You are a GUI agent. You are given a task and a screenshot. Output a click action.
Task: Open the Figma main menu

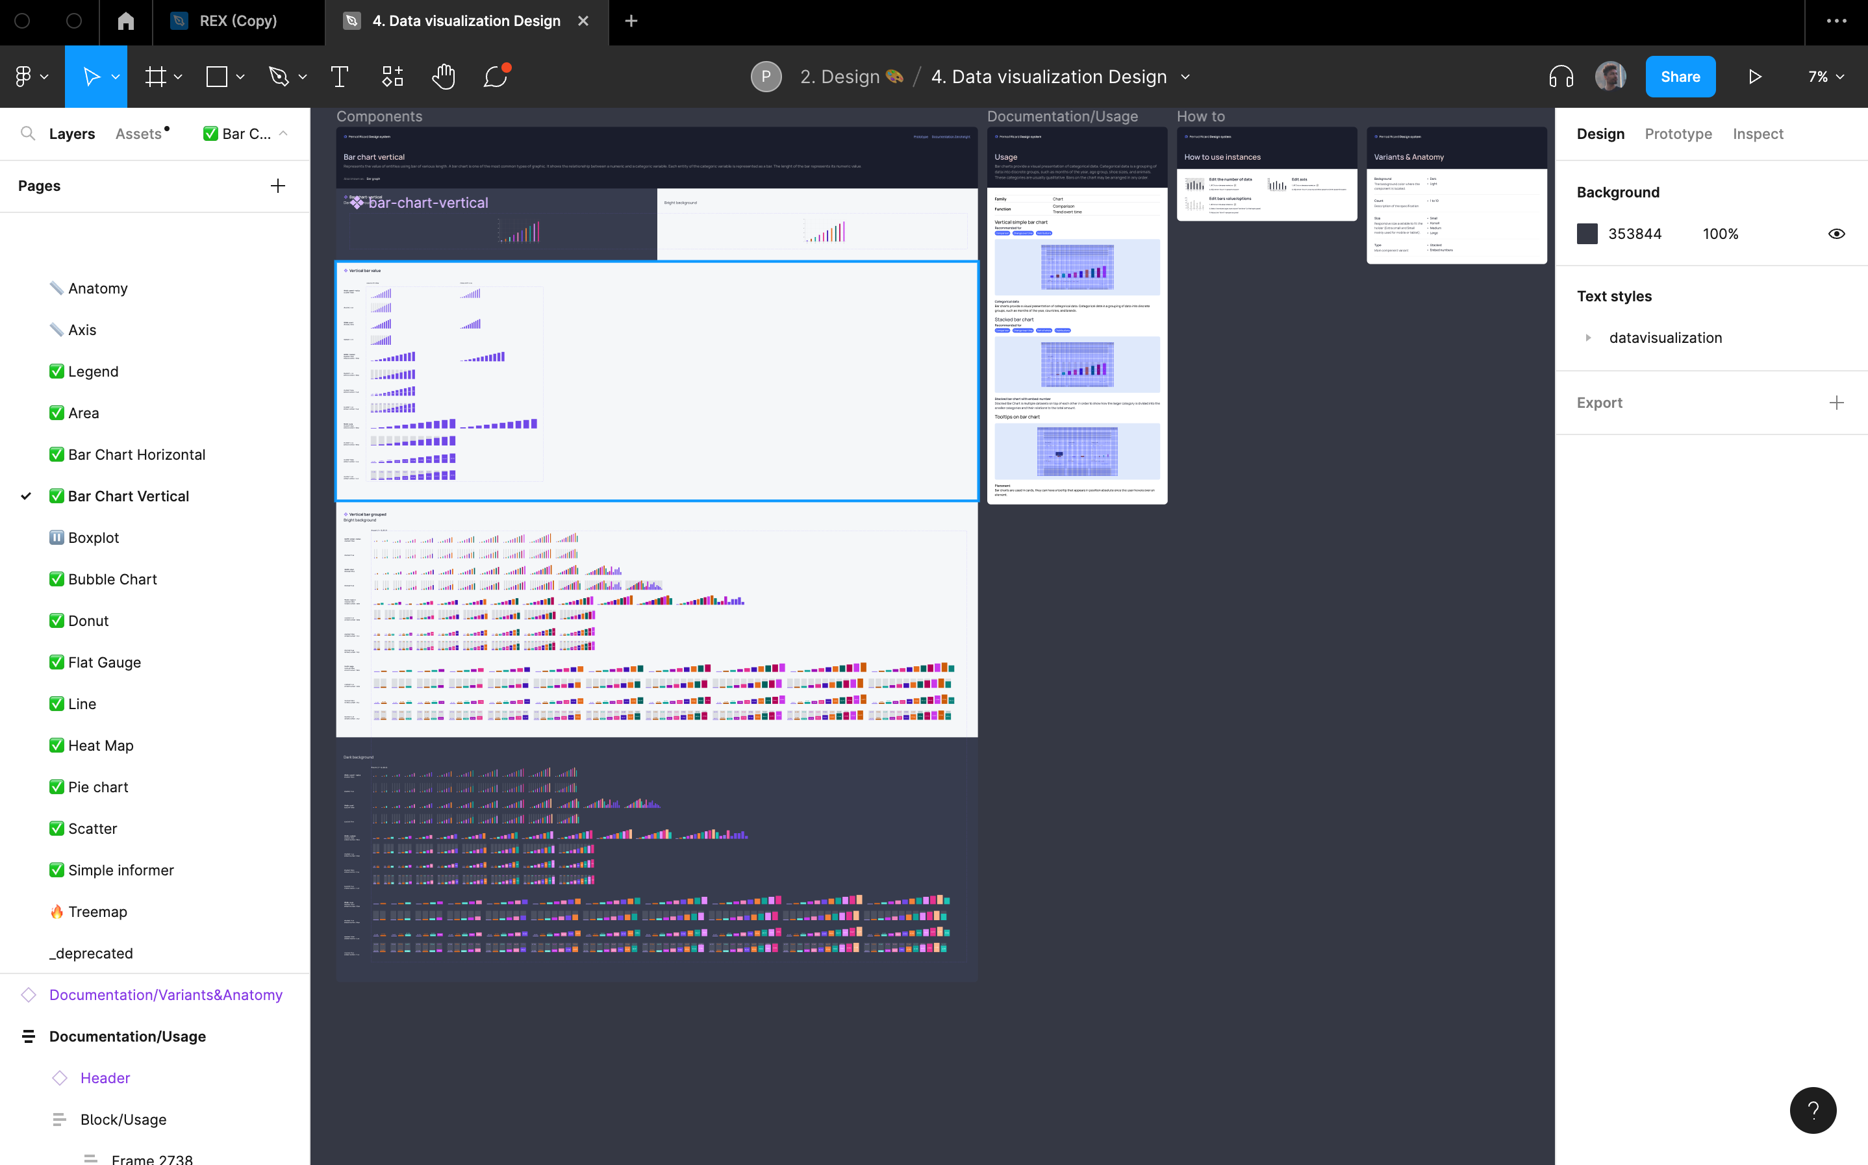click(31, 77)
